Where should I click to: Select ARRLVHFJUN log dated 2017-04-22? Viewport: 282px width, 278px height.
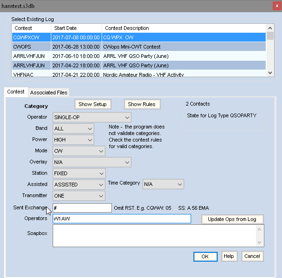[x=138, y=65]
